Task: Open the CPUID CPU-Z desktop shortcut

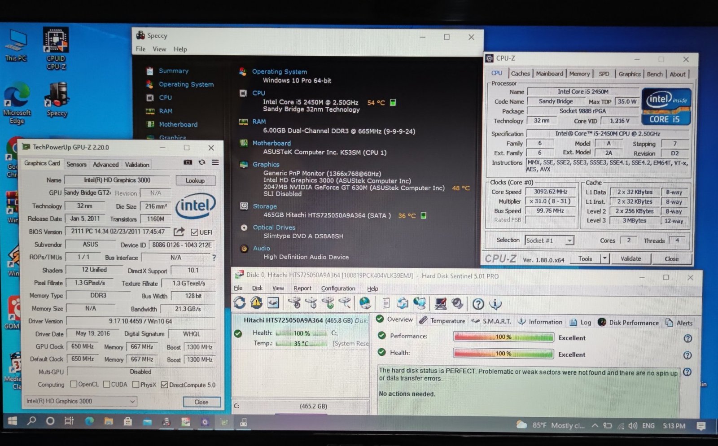Action: pos(56,48)
